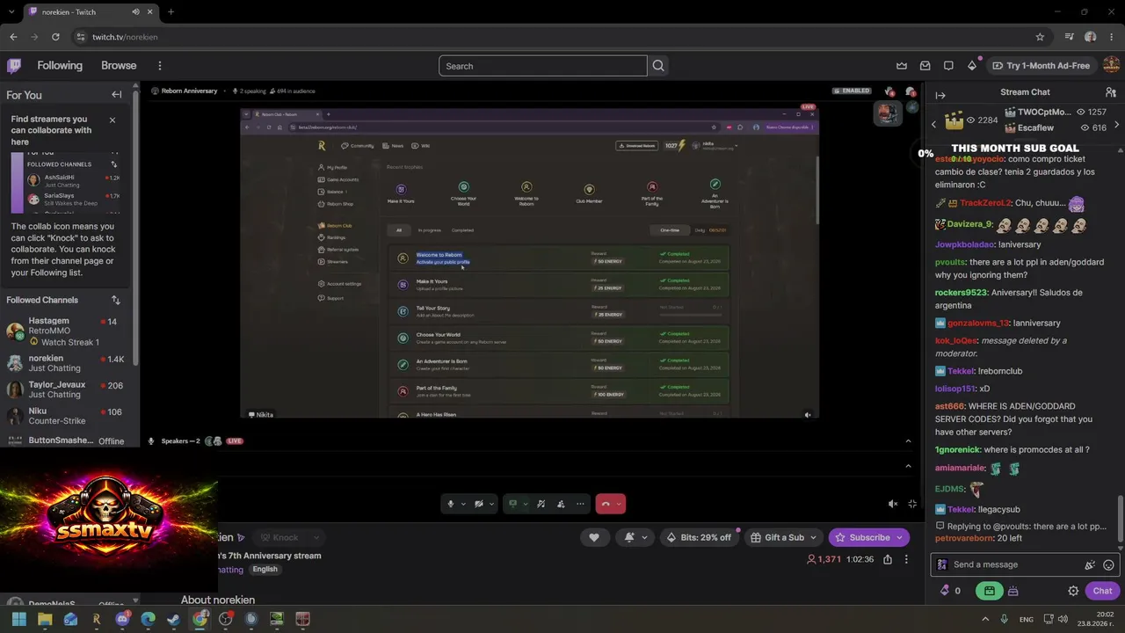This screenshot has width=1125, height=633.
Task: Follow channel with the heart button
Action: click(594, 537)
